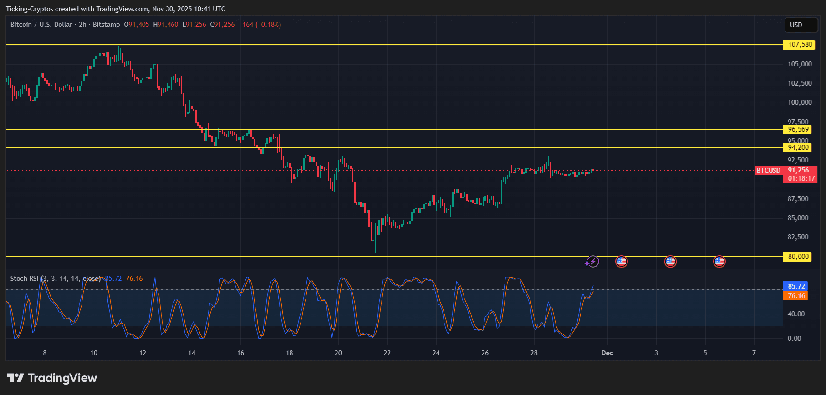Click the red 91,256 current price label
Viewport: 826px width, 395px height.
click(799, 171)
